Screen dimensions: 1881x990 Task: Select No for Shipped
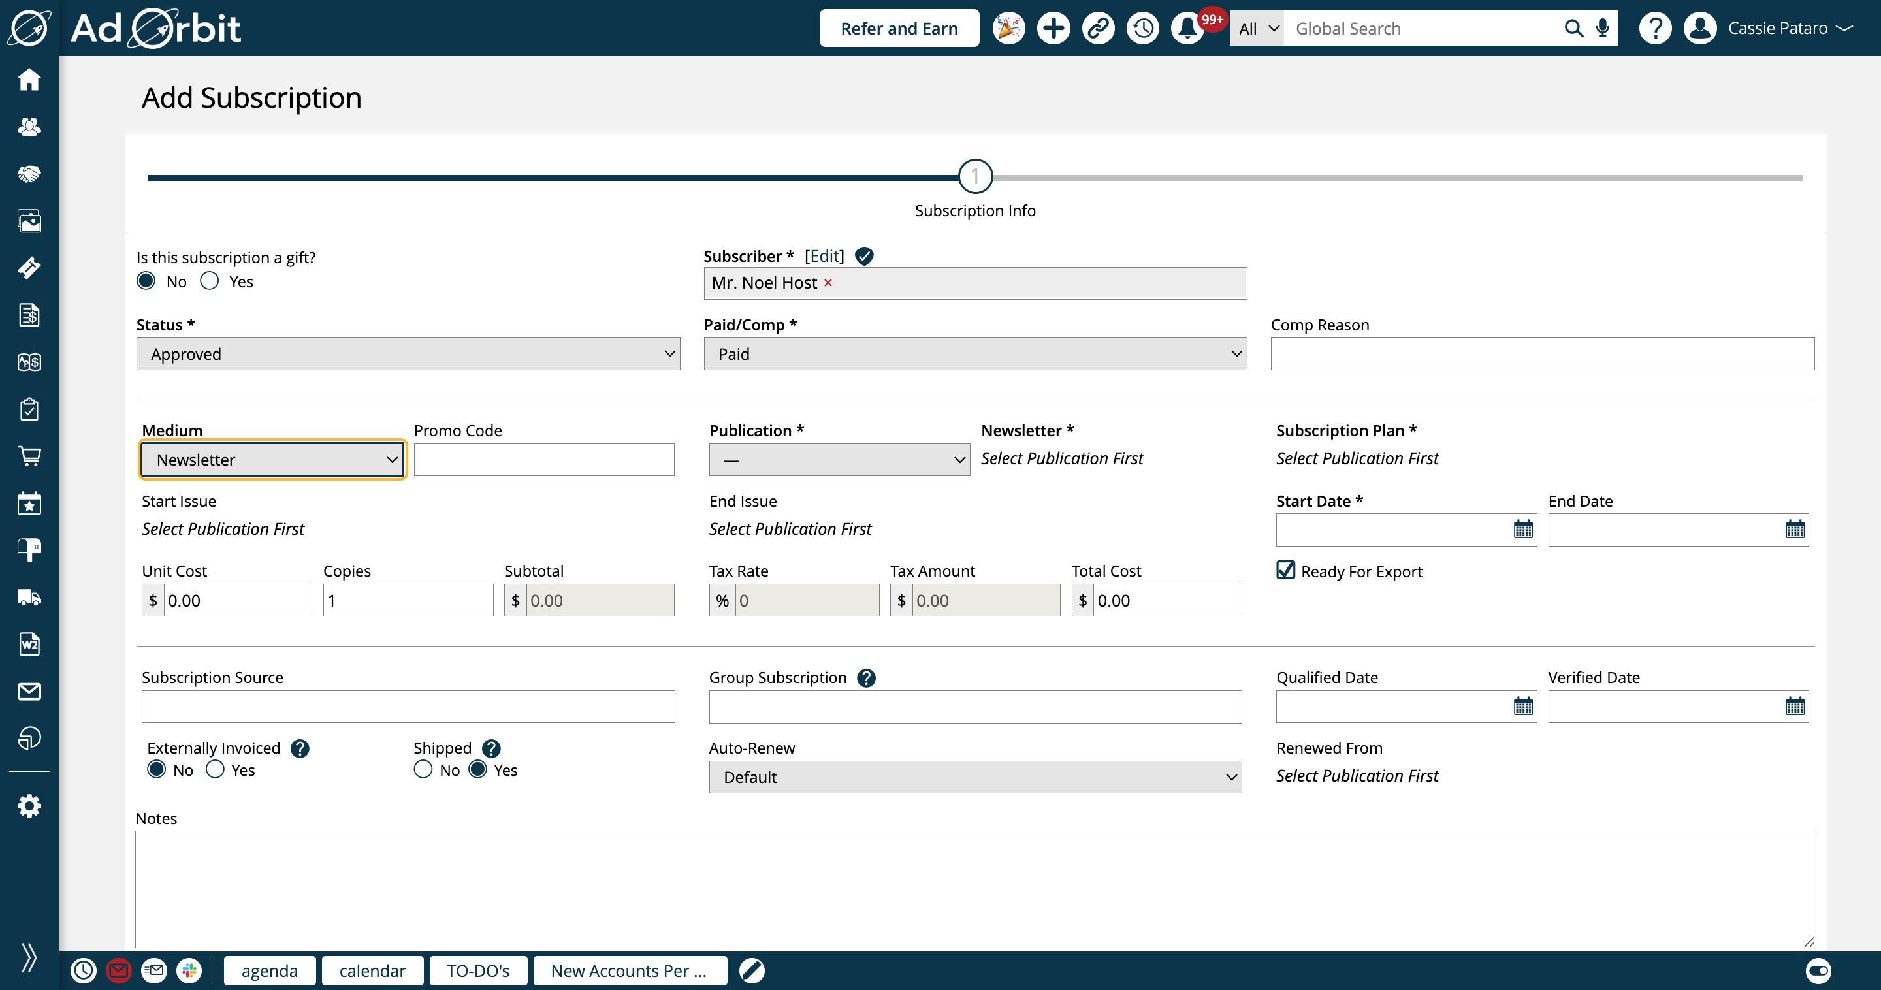point(423,769)
